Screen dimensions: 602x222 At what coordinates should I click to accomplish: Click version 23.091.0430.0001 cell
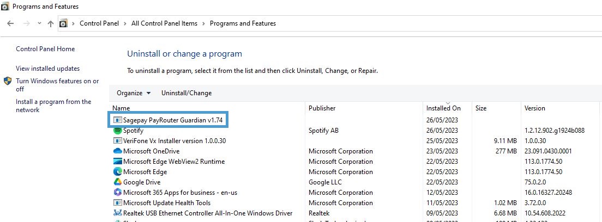coord(548,151)
